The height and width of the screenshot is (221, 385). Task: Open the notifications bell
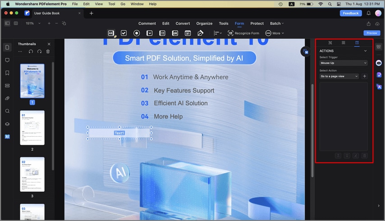pos(368,13)
